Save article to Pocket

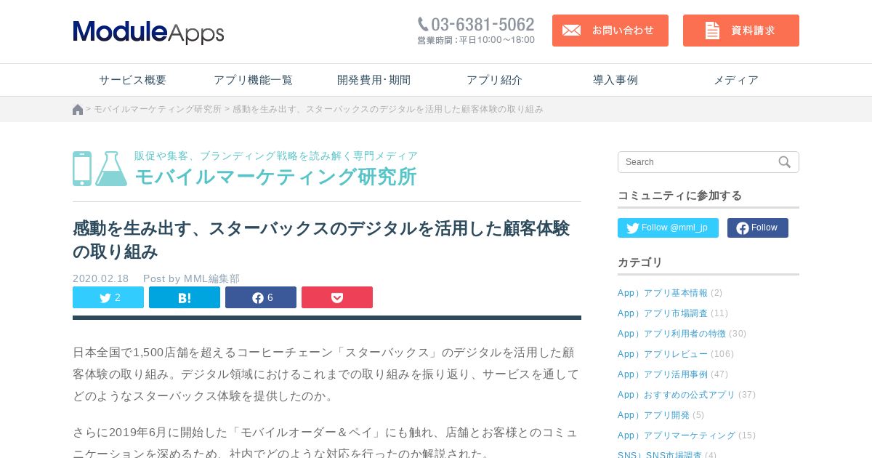pos(337,297)
